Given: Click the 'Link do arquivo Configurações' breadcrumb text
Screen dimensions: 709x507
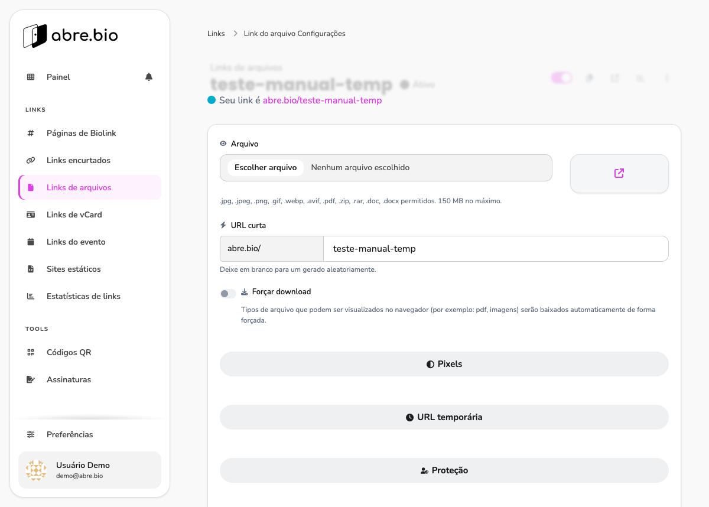Looking at the screenshot, I should point(295,34).
